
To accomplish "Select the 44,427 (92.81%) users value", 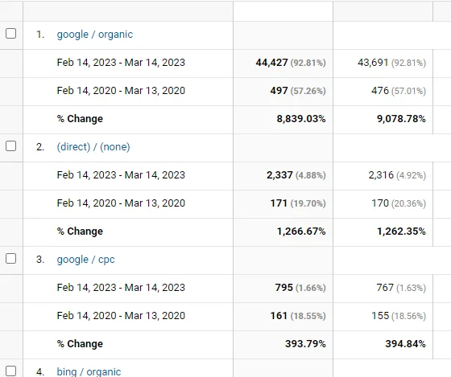I will point(291,63).
